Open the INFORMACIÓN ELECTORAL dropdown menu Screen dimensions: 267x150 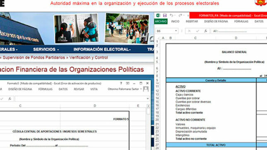point(102,49)
